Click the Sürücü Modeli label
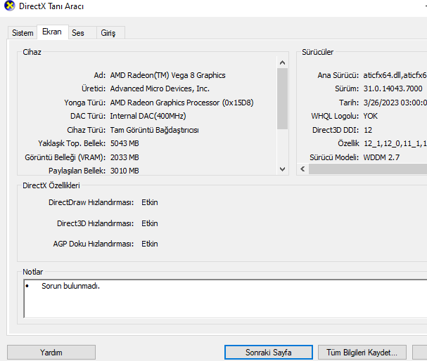The width and height of the screenshot is (427, 361). click(x=334, y=157)
